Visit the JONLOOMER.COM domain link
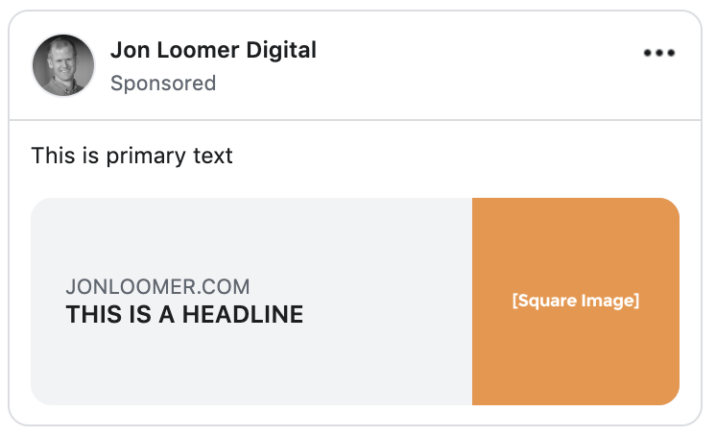The width and height of the screenshot is (716, 436). point(157,287)
